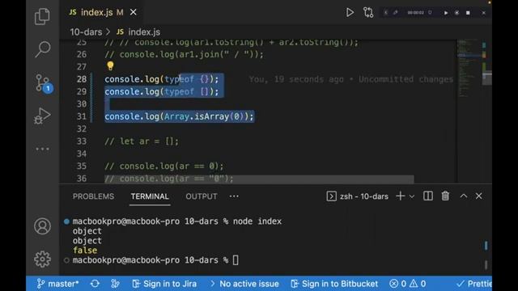Image resolution: width=518 pixels, height=291 pixels.
Task: Open the Search view in activity bar
Action: point(43,49)
